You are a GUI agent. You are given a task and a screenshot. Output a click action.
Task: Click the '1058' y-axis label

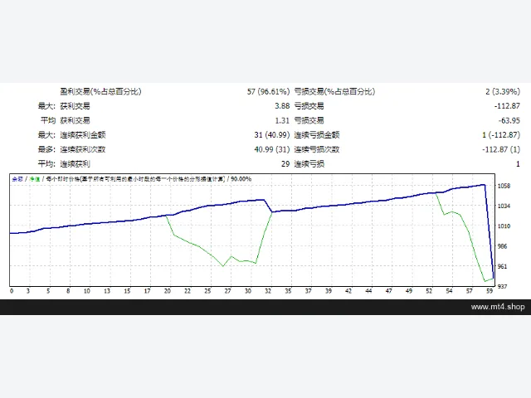pyautogui.click(x=504, y=186)
